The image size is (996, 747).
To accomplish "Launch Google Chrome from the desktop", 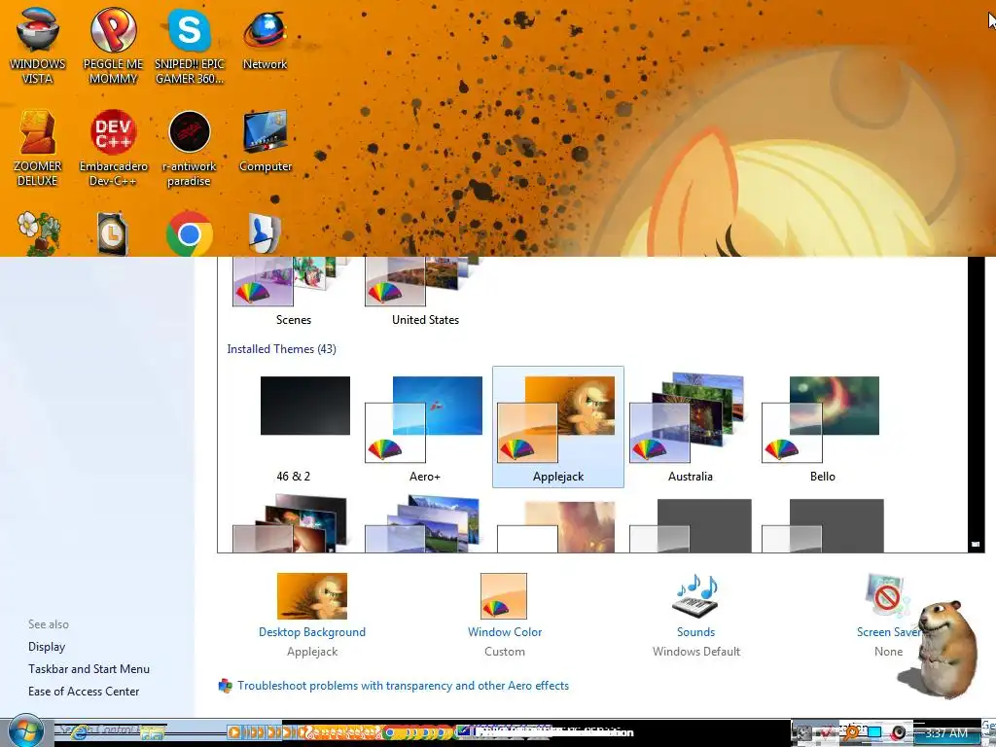I will pos(190,233).
